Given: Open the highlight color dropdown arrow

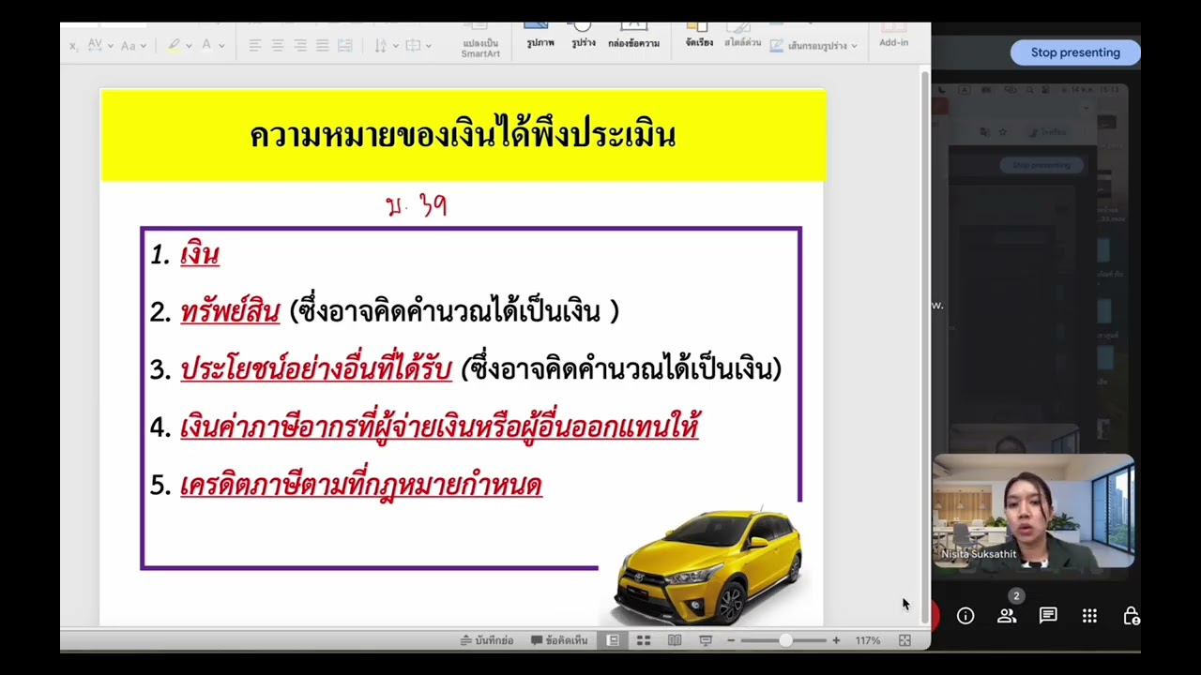Looking at the screenshot, I should tap(190, 45).
